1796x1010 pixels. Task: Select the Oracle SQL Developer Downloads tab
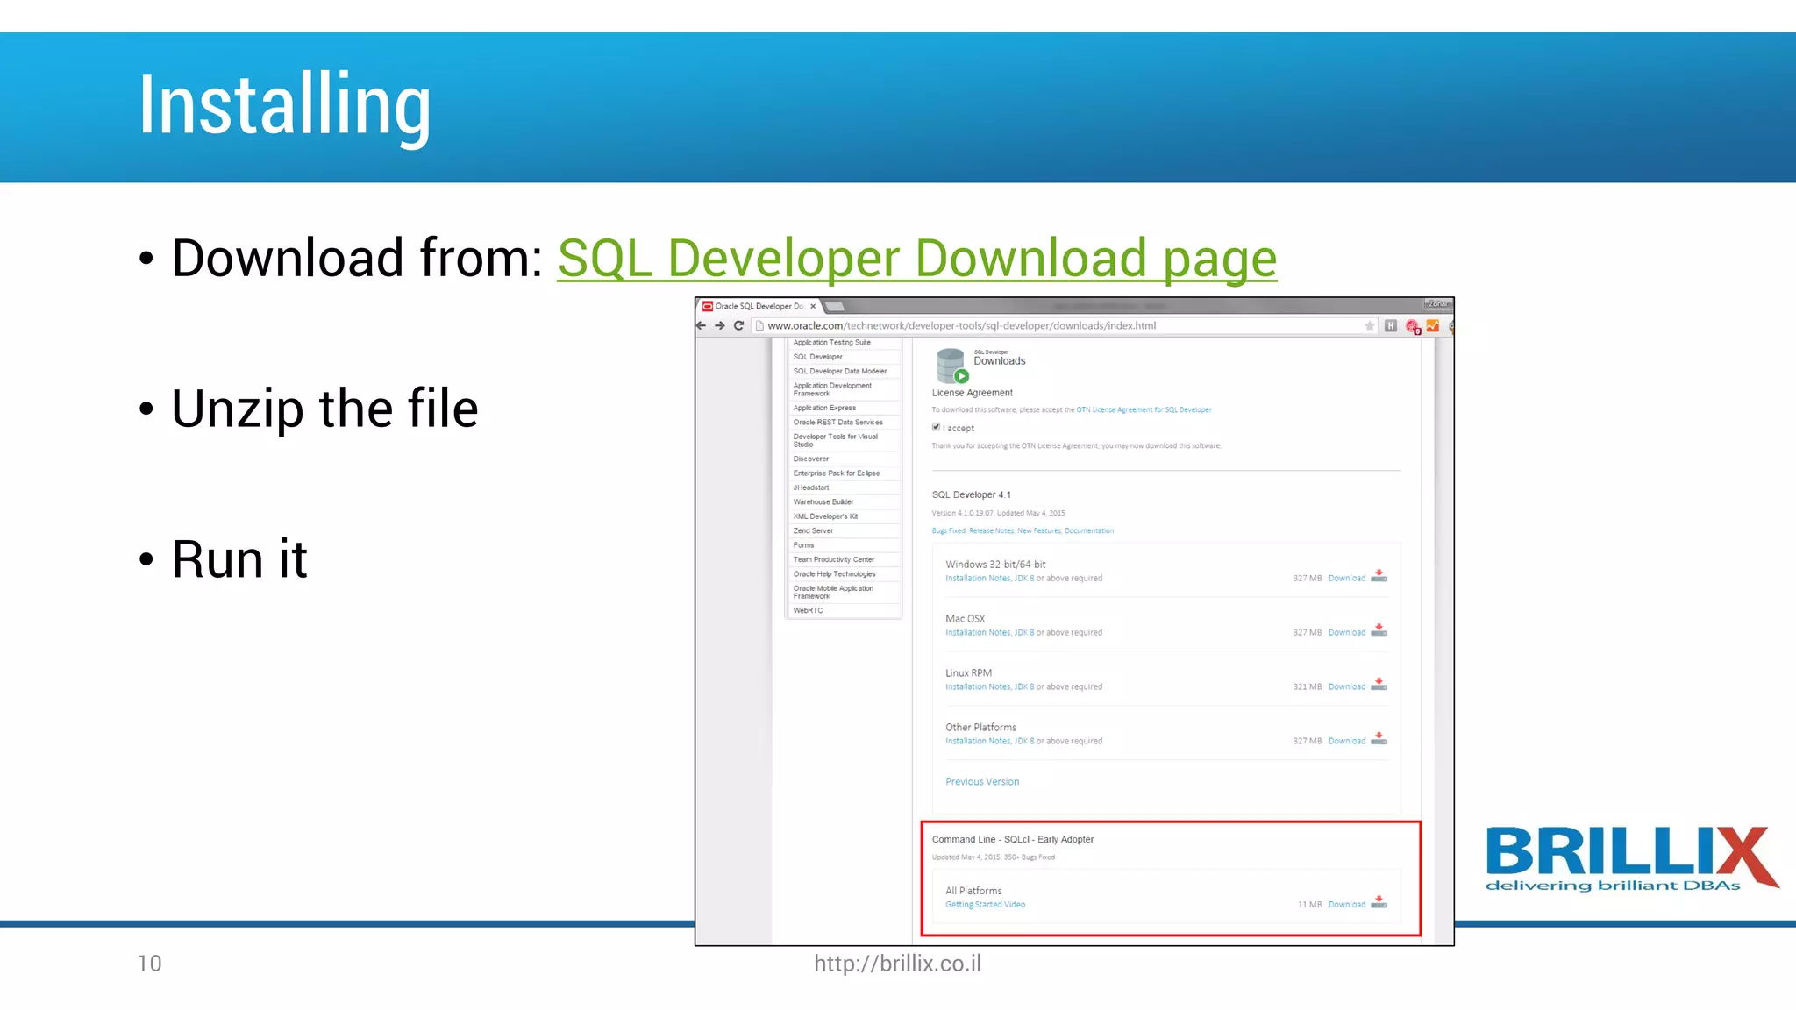pos(759,306)
